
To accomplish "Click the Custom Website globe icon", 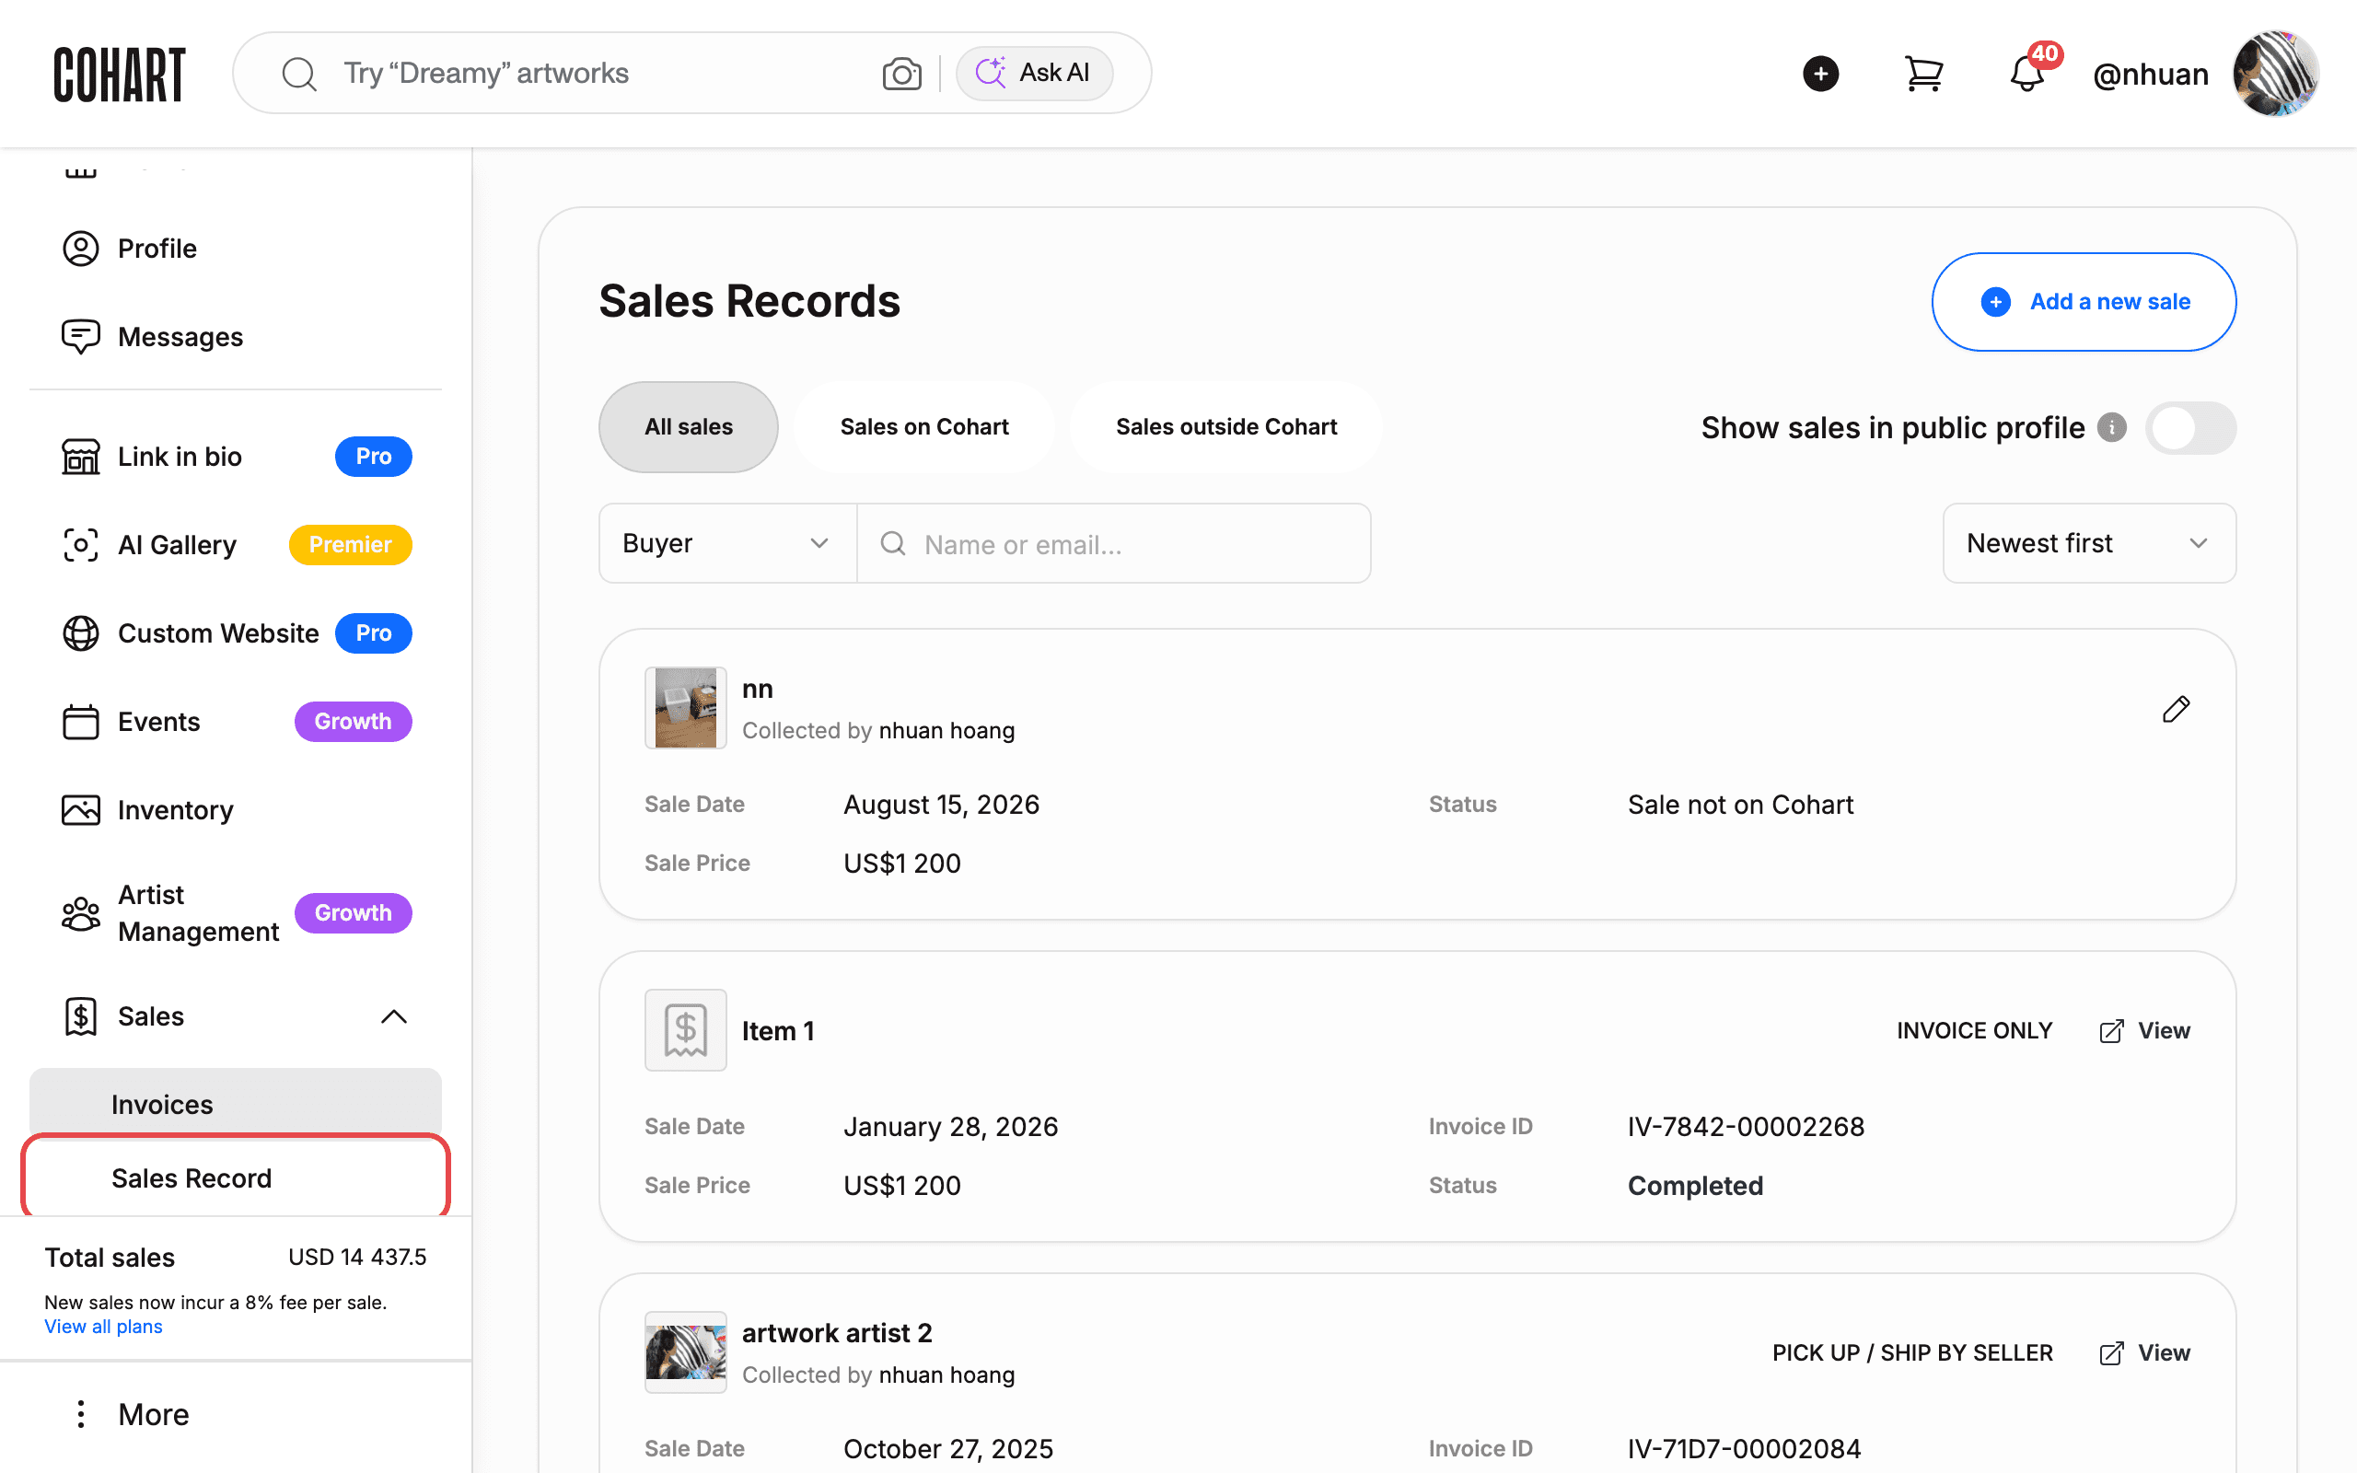I will coord(81,633).
